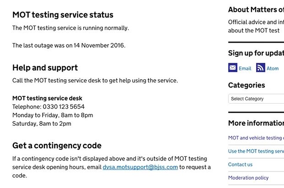The height and width of the screenshot is (188, 284).
Task: Open the MOT and vehicle testing link
Action: [x=255, y=138]
